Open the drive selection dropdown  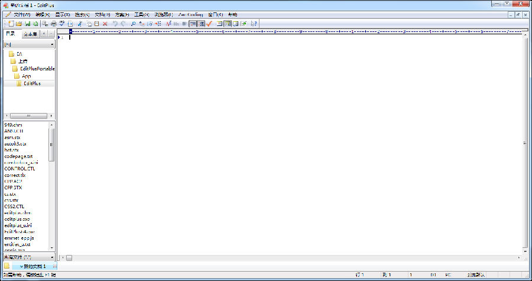(52, 44)
